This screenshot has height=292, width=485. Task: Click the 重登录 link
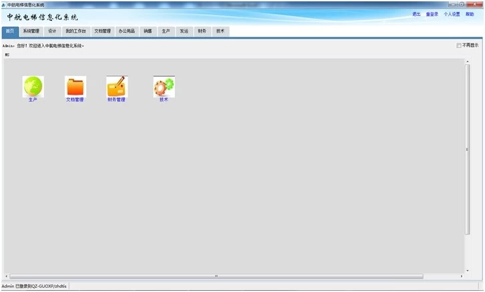[432, 14]
